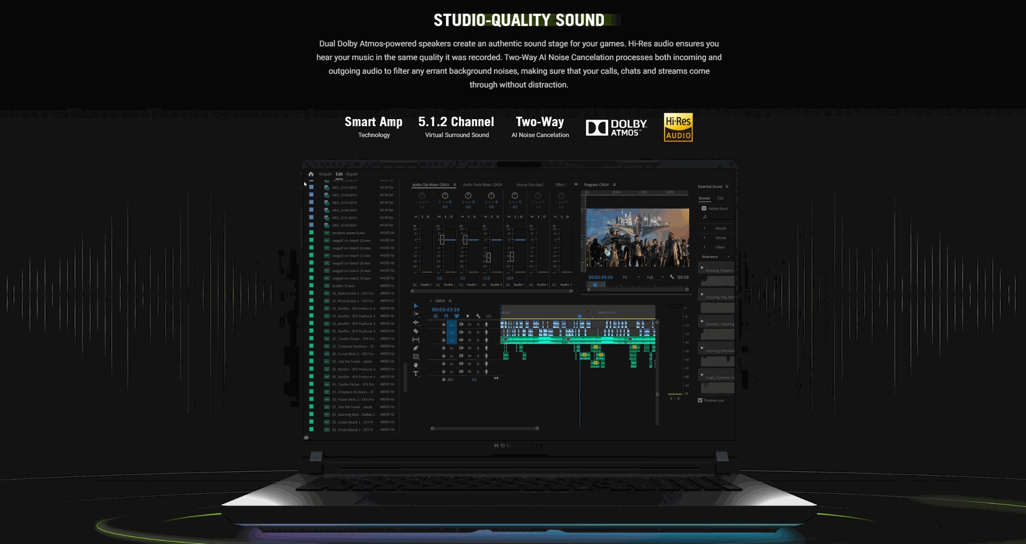Open the Audio Track Mixer tab

(x=482, y=185)
